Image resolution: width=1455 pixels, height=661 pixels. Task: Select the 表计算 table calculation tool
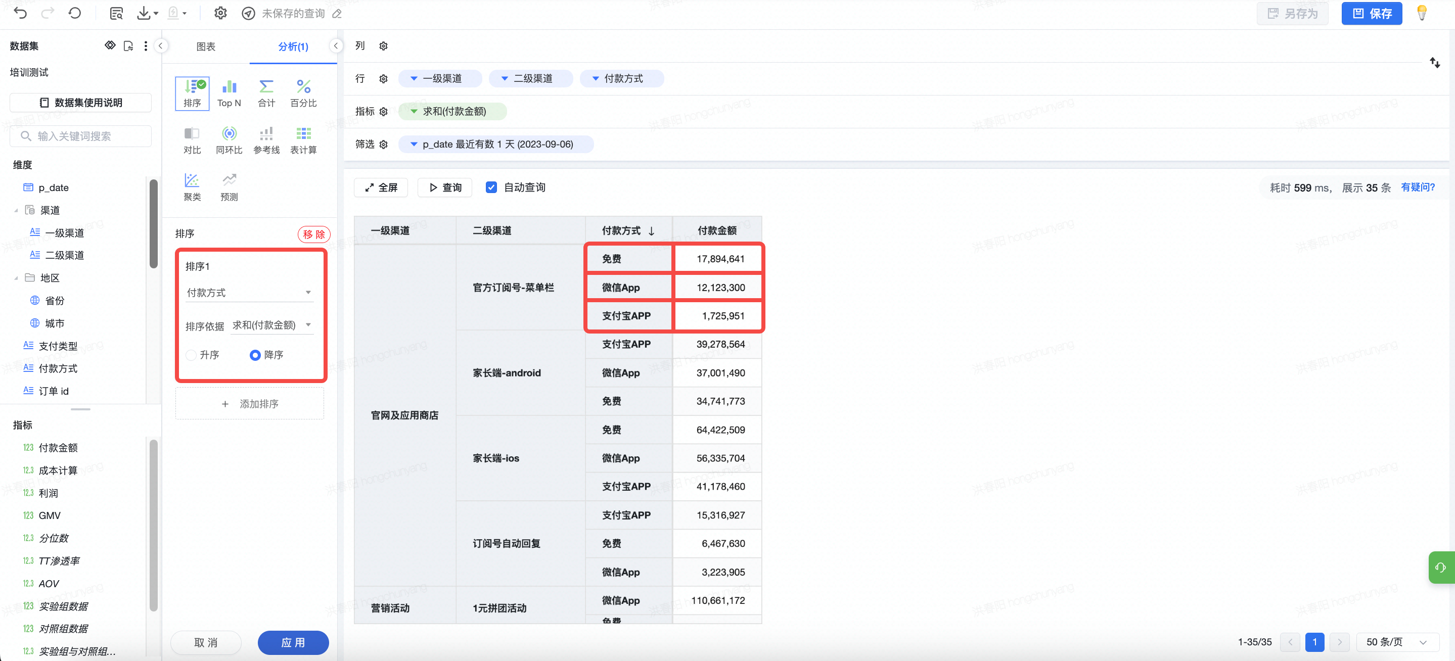tap(303, 140)
